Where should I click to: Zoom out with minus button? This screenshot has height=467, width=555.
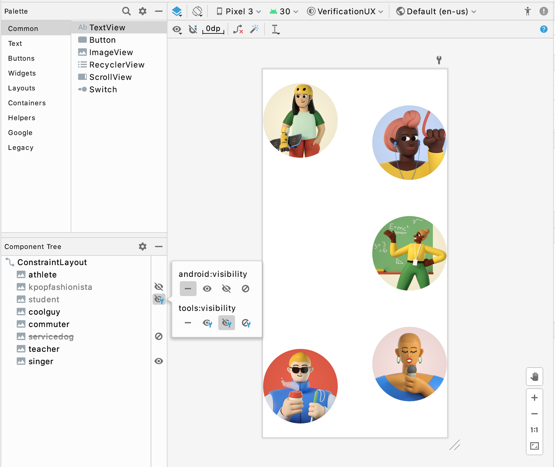pyautogui.click(x=535, y=414)
